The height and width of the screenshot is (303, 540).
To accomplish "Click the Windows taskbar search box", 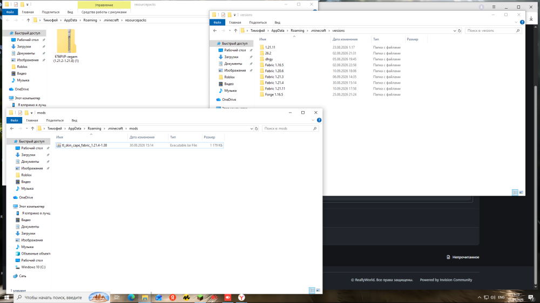I will (62, 298).
